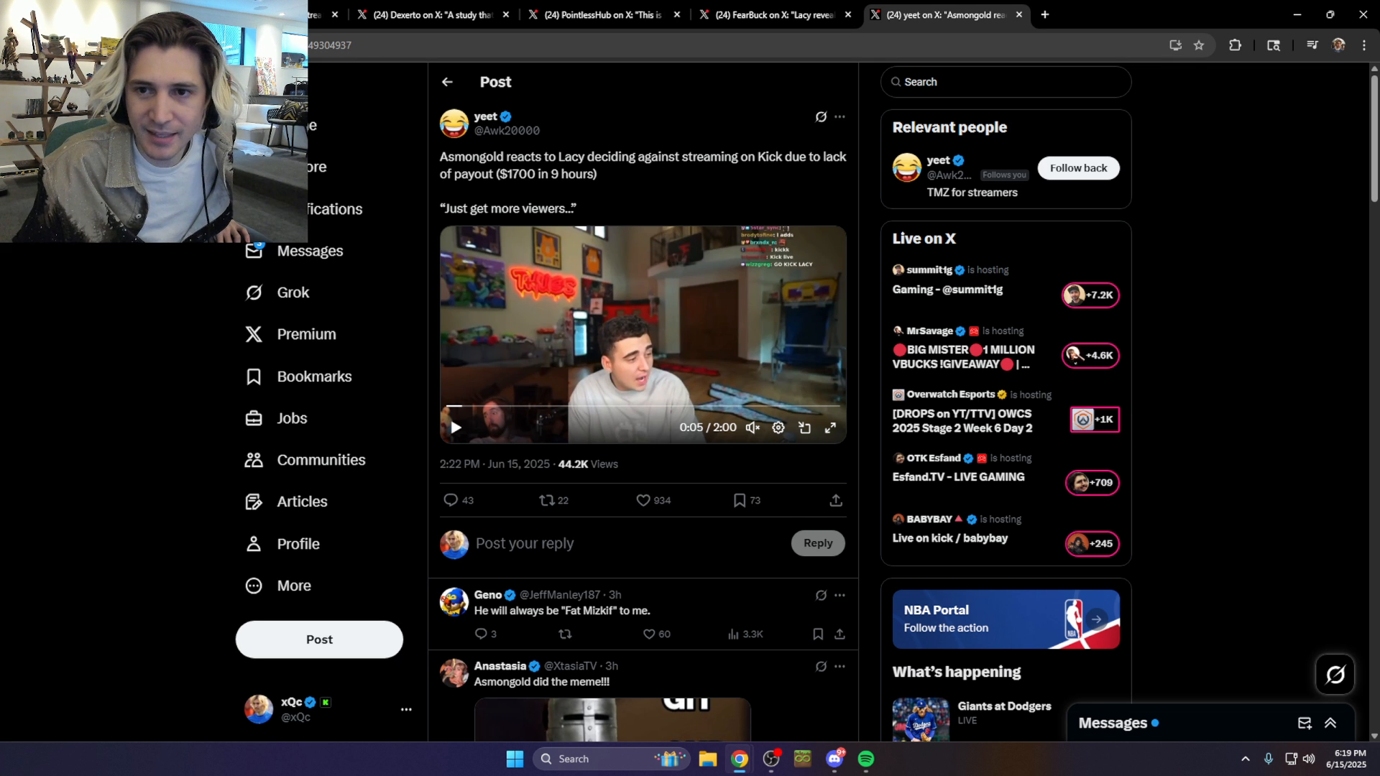The width and height of the screenshot is (1380, 776).
Task: Bookmark yeet's Asmongold post
Action: [x=740, y=500]
